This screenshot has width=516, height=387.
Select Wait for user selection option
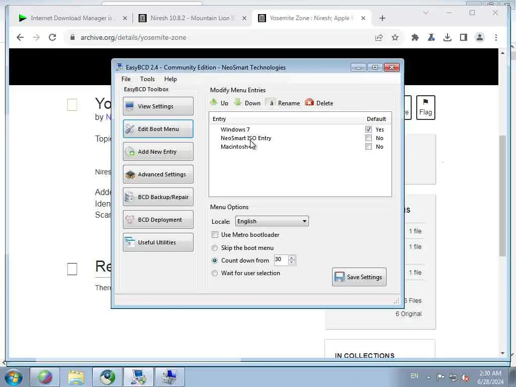point(215,273)
